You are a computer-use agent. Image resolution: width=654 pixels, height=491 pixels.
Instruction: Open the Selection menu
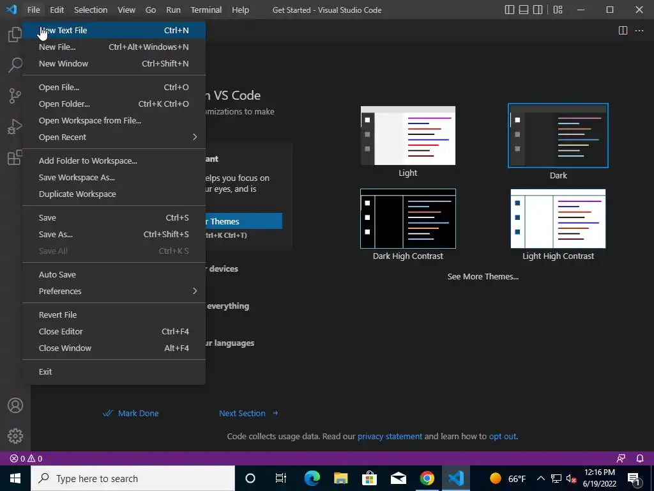coord(91,10)
